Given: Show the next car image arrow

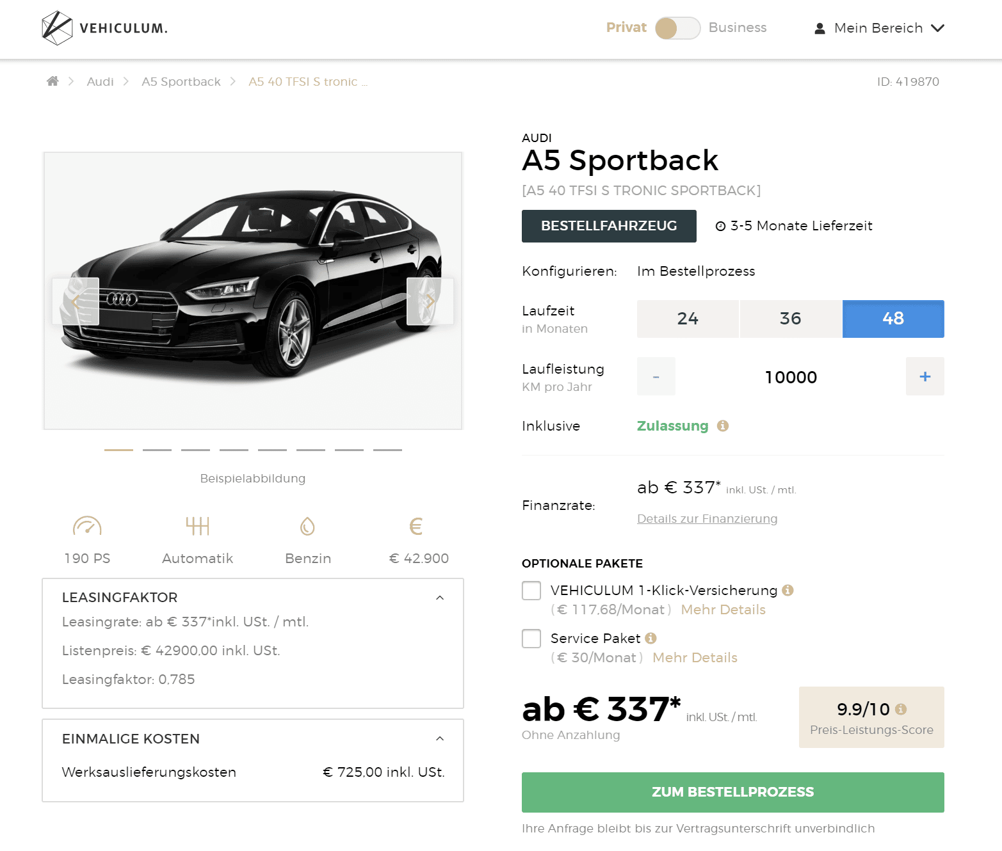Looking at the screenshot, I should pyautogui.click(x=430, y=301).
